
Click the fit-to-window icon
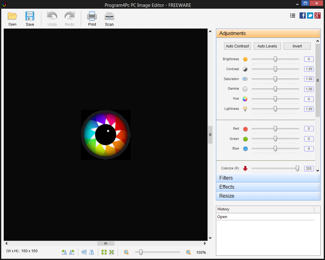pyautogui.click(x=112, y=252)
